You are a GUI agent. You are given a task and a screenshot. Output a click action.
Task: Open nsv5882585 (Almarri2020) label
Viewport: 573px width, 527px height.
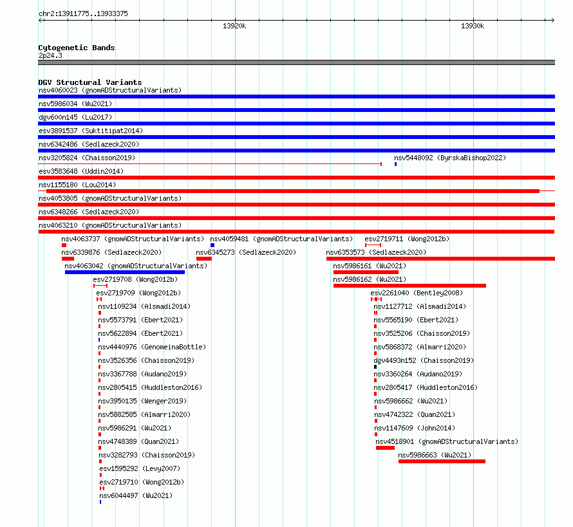point(144,414)
